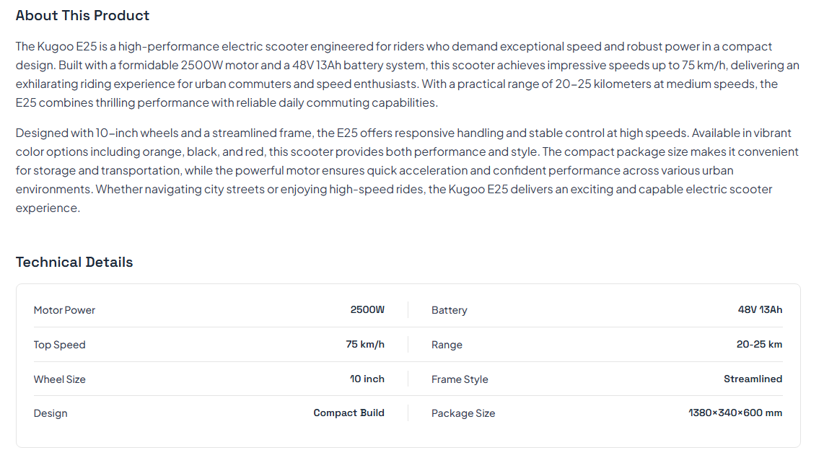This screenshot has height=463, width=824.
Task: Select the Battery label
Action: click(x=449, y=310)
